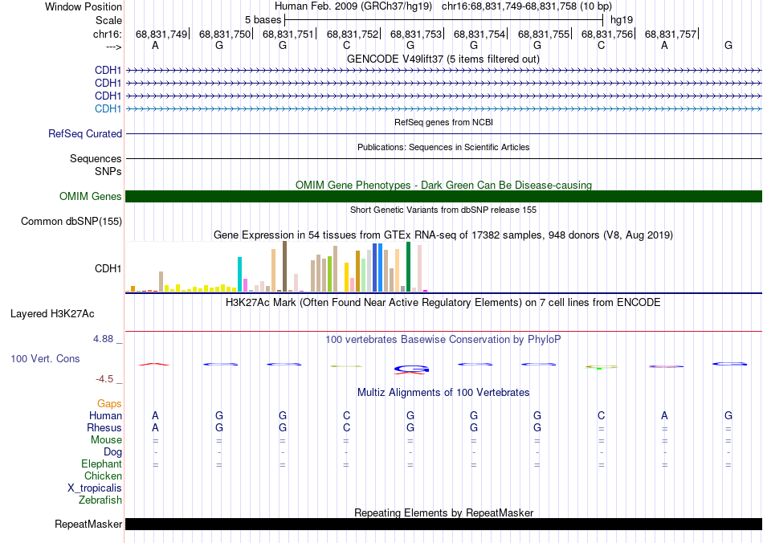The image size is (763, 543).
Task: Click the Multiz Alignments of 100 Vertebrates title
Action: [x=443, y=393]
